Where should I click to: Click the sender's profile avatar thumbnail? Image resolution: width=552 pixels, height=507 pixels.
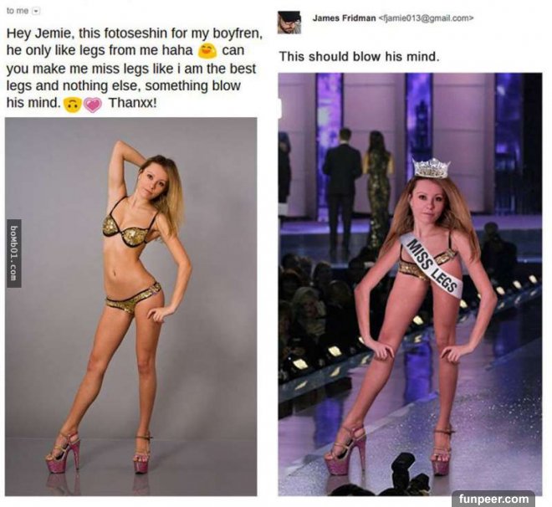point(289,23)
